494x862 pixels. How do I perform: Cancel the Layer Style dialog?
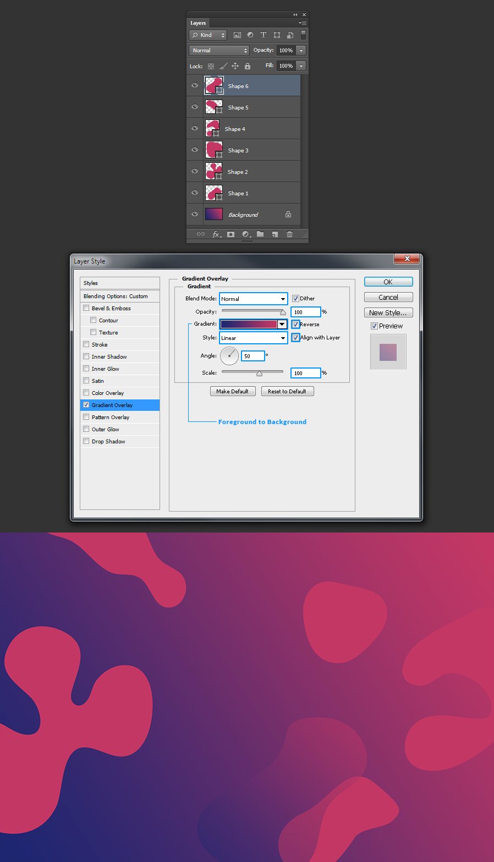pos(388,297)
